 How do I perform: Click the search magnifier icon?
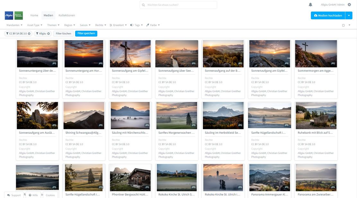(x=144, y=5)
